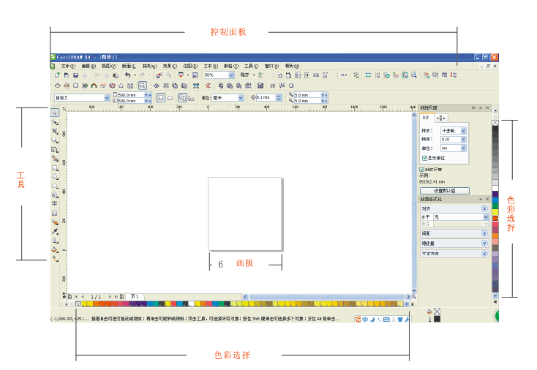The image size is (537, 370).
Task: Select the Table tool in toolbox
Action: click(x=55, y=213)
